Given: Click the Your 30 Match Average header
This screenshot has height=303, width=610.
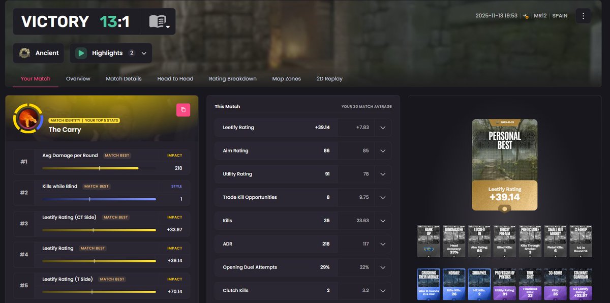Looking at the screenshot, I should [x=367, y=107].
